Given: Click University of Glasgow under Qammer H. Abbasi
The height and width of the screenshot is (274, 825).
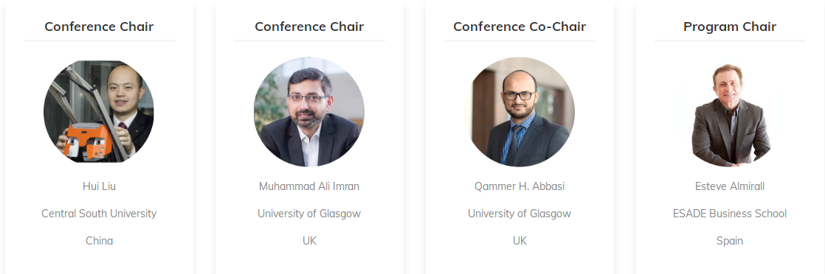Looking at the screenshot, I should pos(519,214).
